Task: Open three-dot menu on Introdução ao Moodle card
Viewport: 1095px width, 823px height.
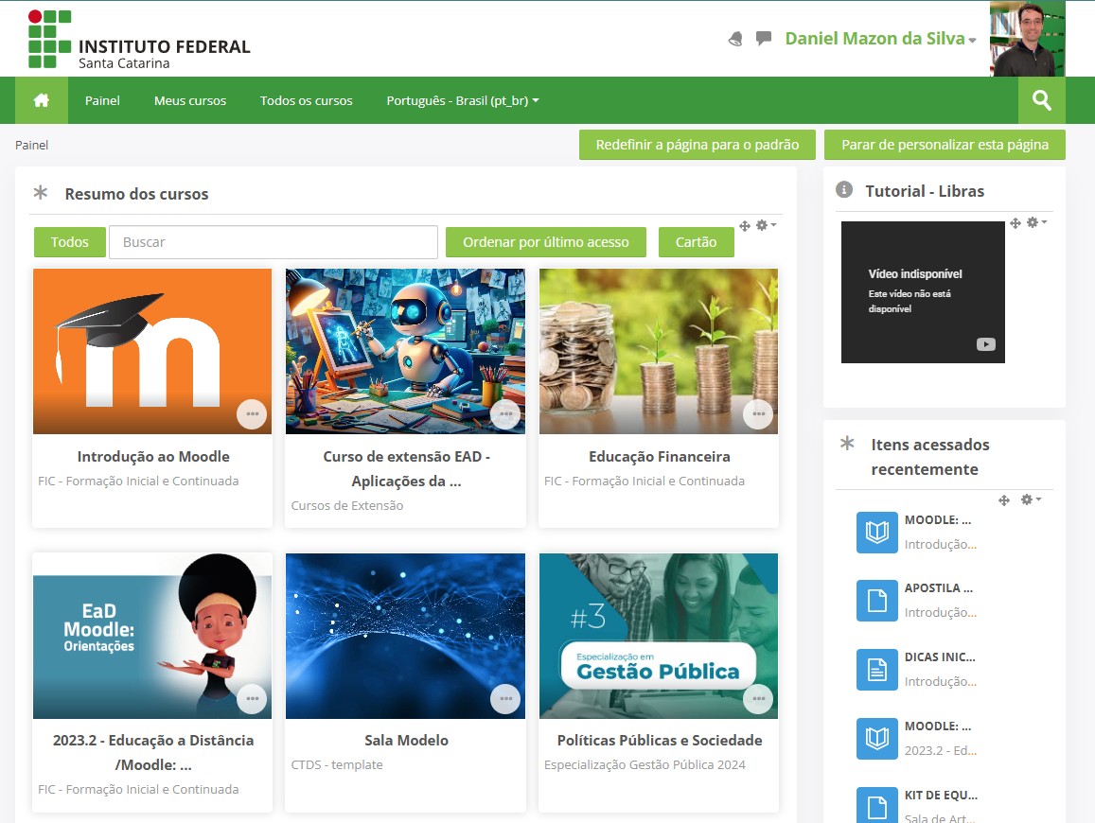Action: [x=252, y=414]
